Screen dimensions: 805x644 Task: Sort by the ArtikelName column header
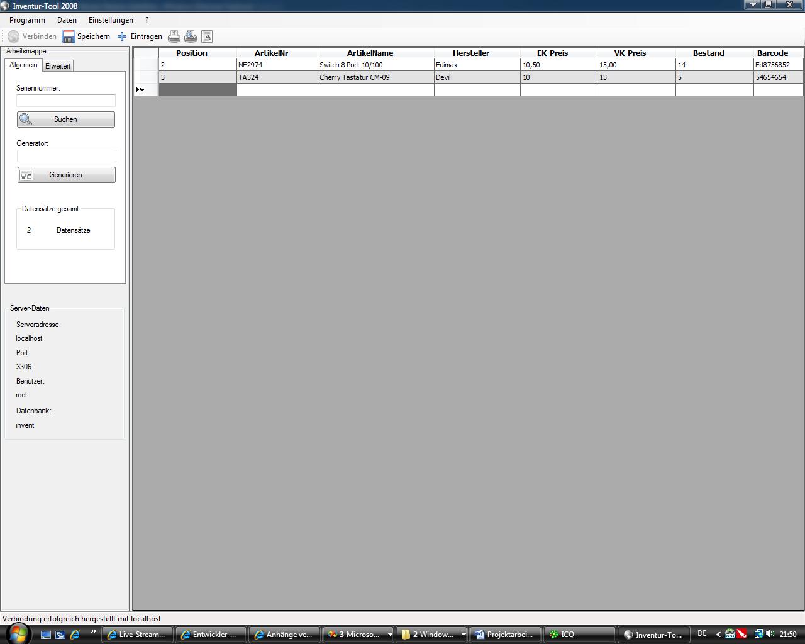point(370,53)
